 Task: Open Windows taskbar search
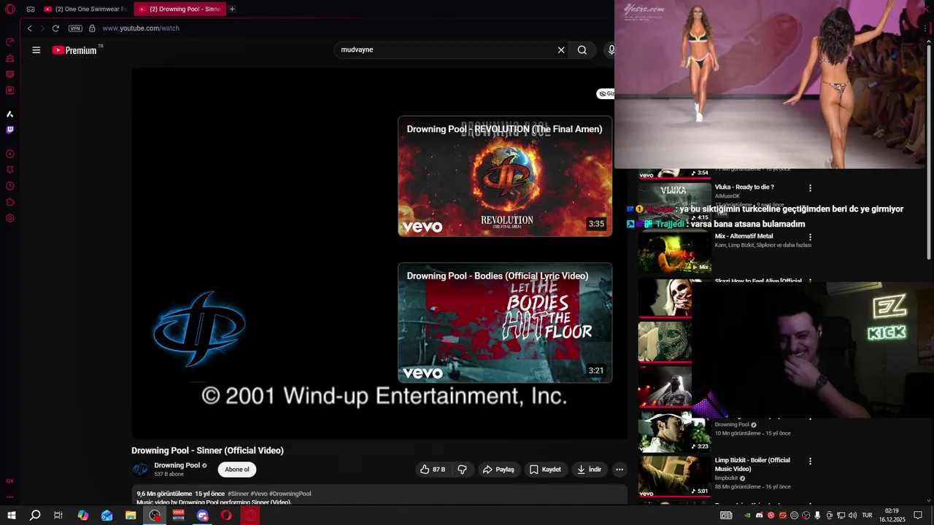click(x=35, y=516)
